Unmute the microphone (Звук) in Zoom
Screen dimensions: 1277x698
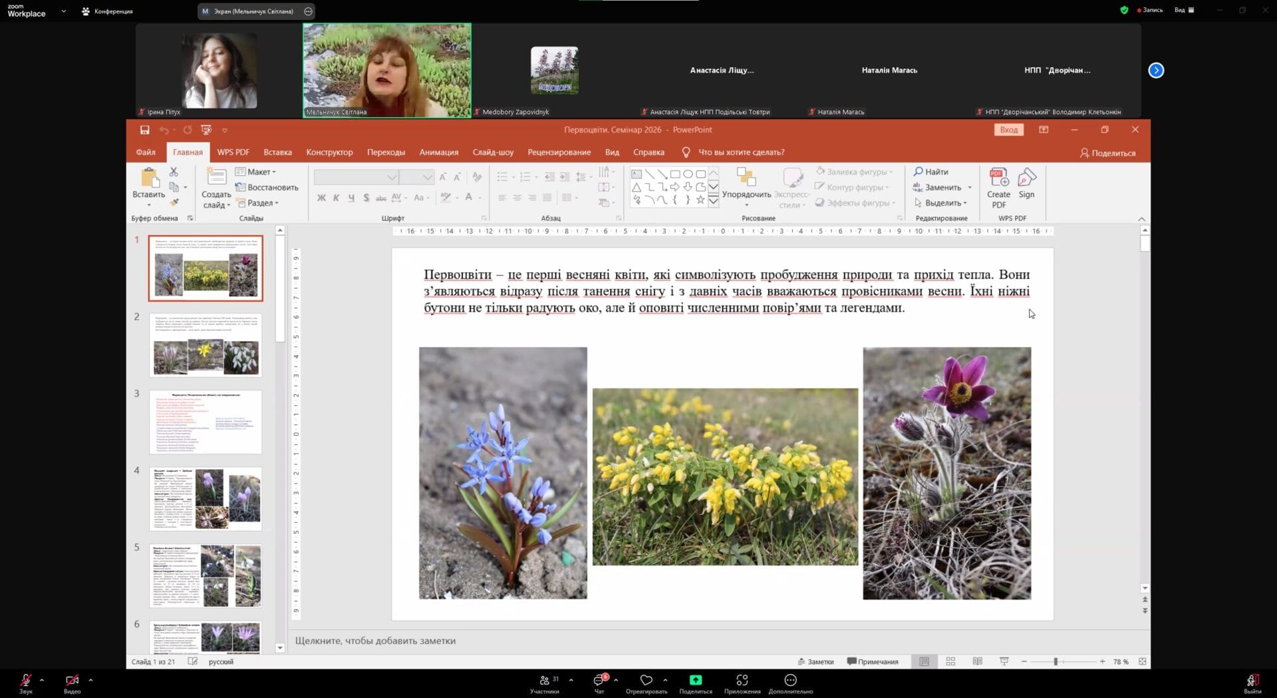pyautogui.click(x=25, y=680)
